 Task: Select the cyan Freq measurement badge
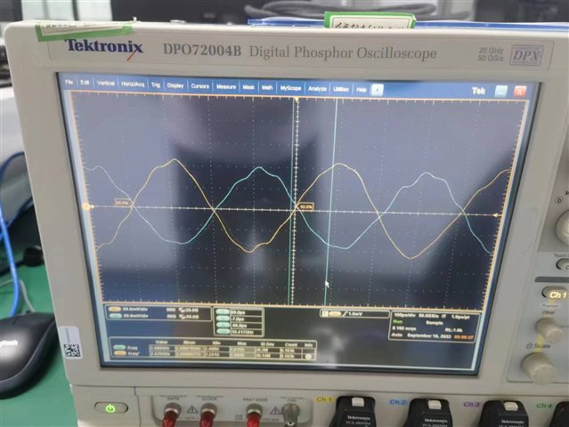(x=119, y=348)
